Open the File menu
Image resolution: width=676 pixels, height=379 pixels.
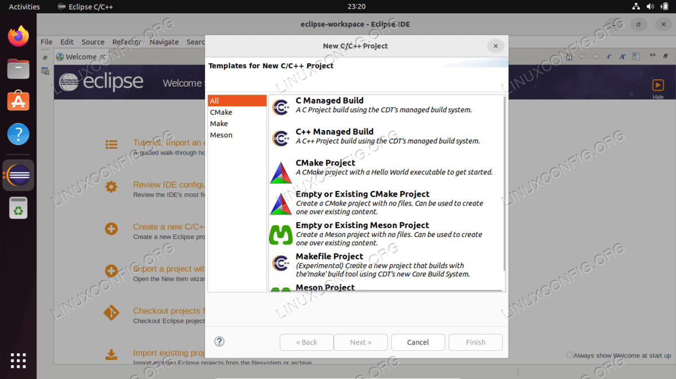coord(47,42)
